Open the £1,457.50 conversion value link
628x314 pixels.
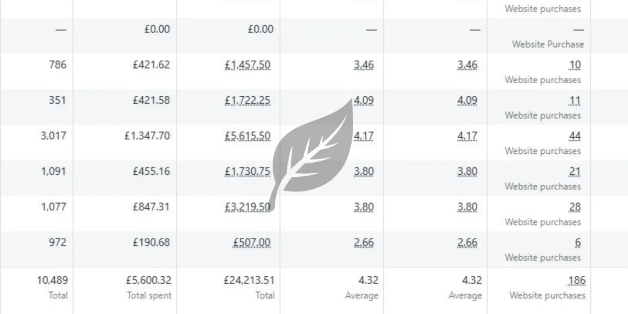pos(248,65)
